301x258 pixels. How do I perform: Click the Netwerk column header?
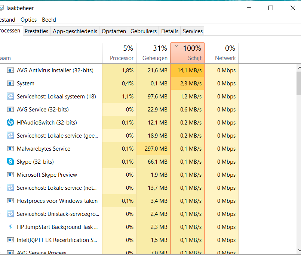coord(221,53)
